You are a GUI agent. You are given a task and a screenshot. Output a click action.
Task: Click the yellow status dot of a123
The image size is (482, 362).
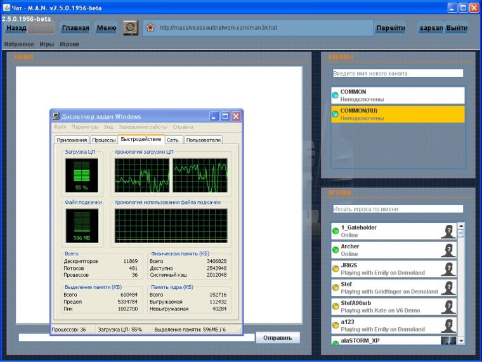click(x=335, y=325)
